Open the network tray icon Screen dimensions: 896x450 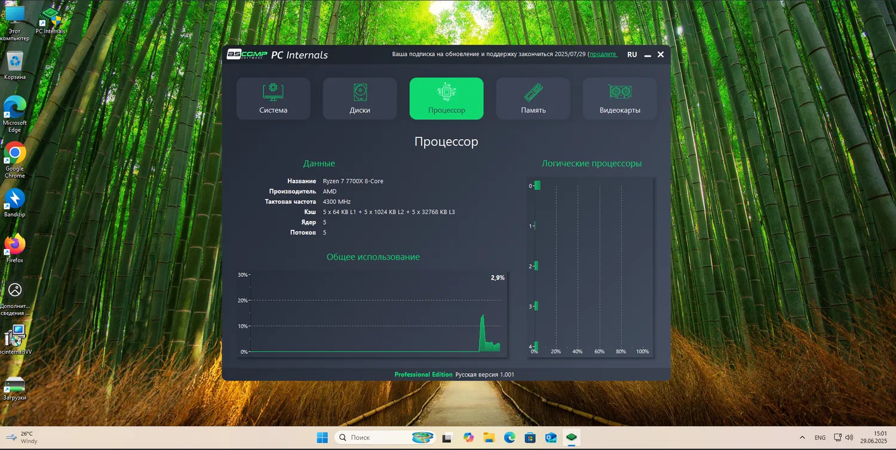(838, 438)
